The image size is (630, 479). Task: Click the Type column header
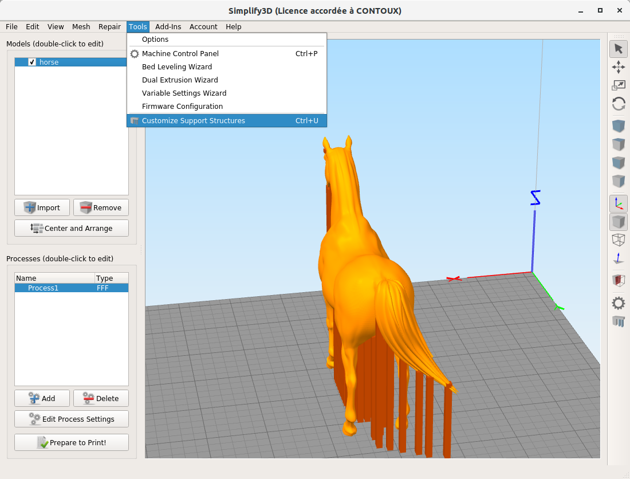111,278
